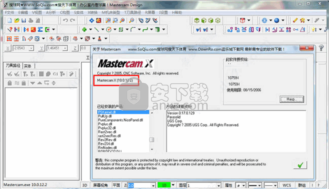Open the E编辑 Edit menu
The height and width of the screenshot is (189, 329).
coord(23,12)
